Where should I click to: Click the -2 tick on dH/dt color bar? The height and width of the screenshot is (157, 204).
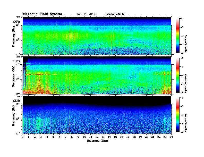pos(182,19)
